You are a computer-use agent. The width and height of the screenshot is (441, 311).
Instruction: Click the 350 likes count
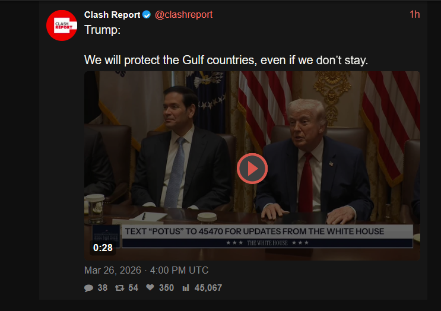pos(167,288)
